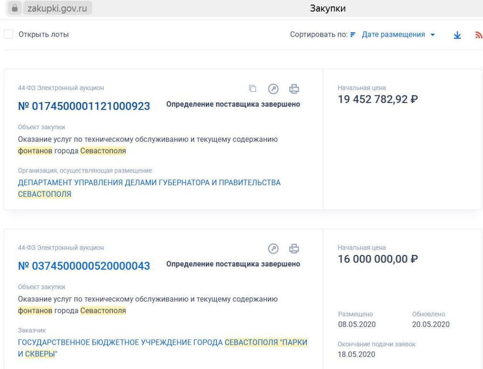
Task: Print the purchase card 0374500000520000043
Action: (x=294, y=249)
